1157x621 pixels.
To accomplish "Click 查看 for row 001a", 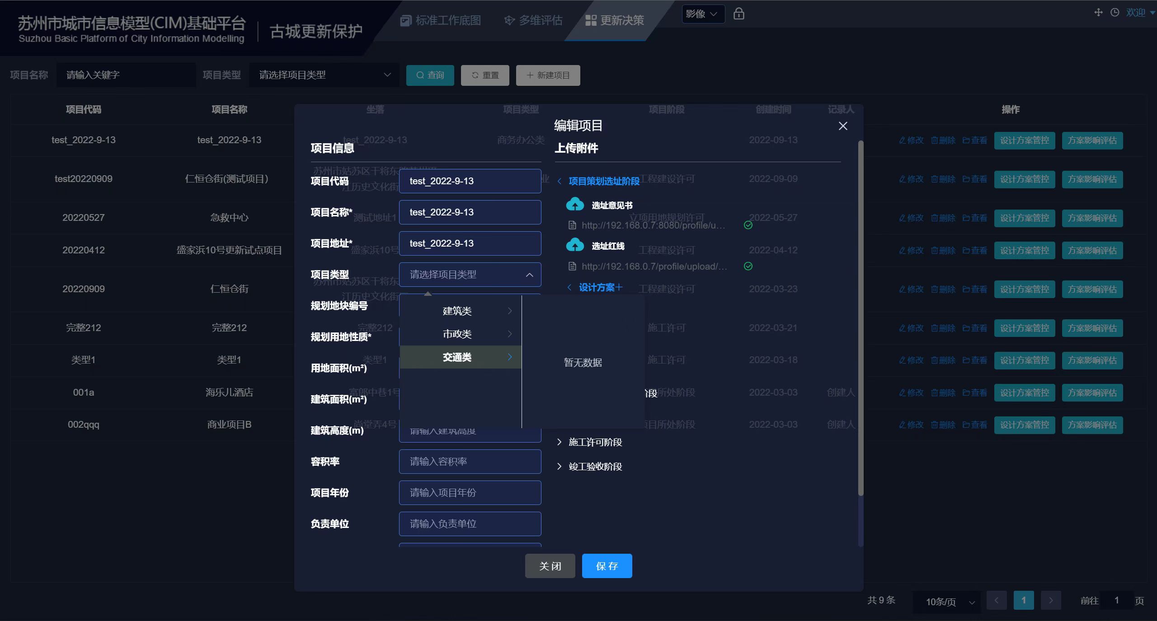I will pos(975,393).
